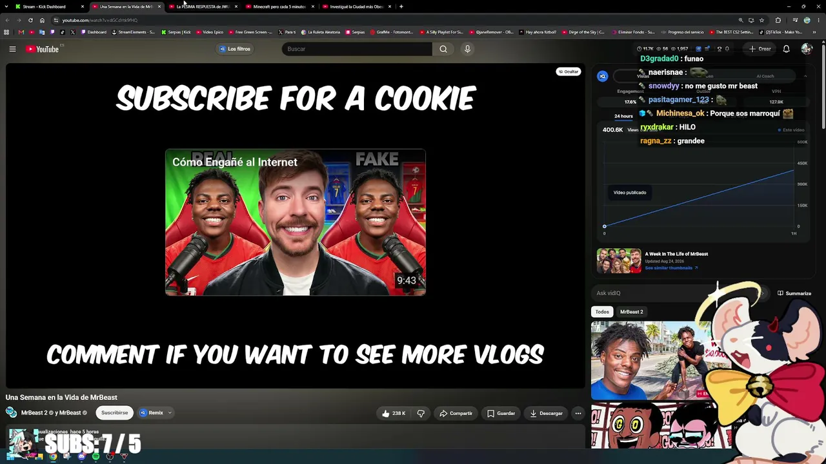Open the vidIQ panel logo icon
Screen dimensions: 826x464
(x=602, y=76)
